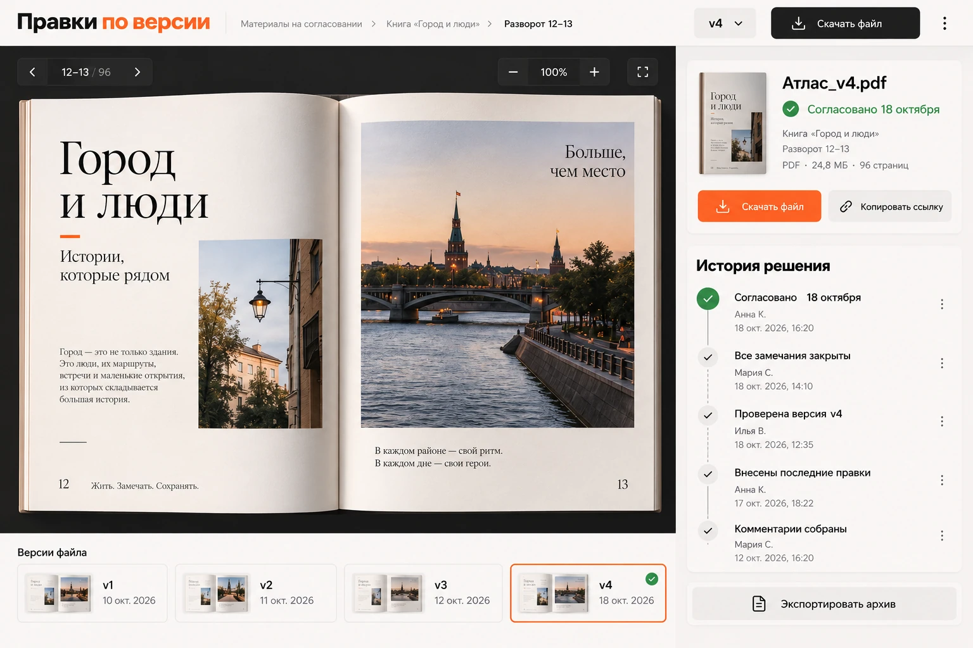Export the archive
Screen dimensions: 973x648
[x=824, y=604]
